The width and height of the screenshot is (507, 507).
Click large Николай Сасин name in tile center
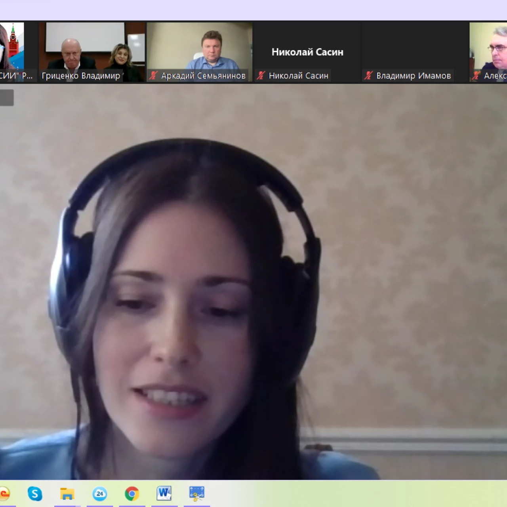pyautogui.click(x=307, y=52)
